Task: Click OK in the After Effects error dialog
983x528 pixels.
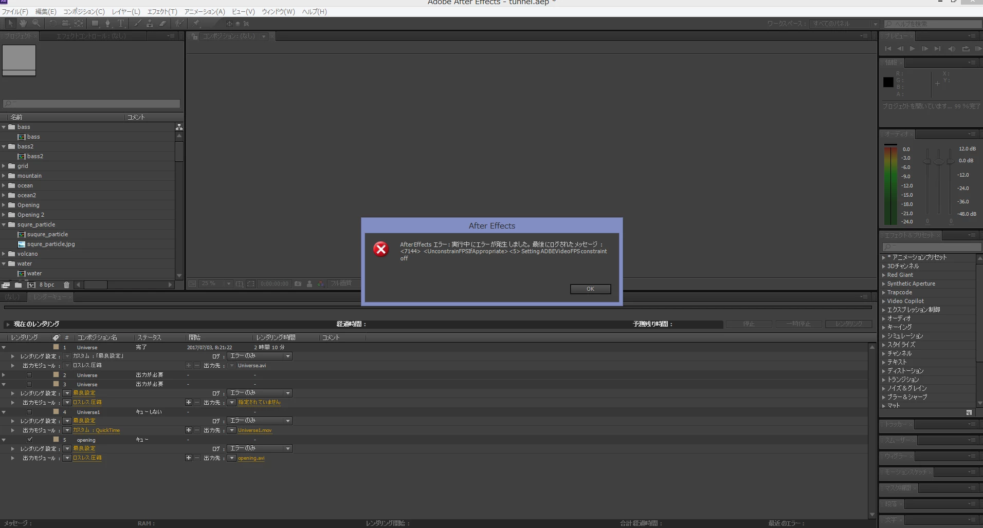Action: pos(590,289)
